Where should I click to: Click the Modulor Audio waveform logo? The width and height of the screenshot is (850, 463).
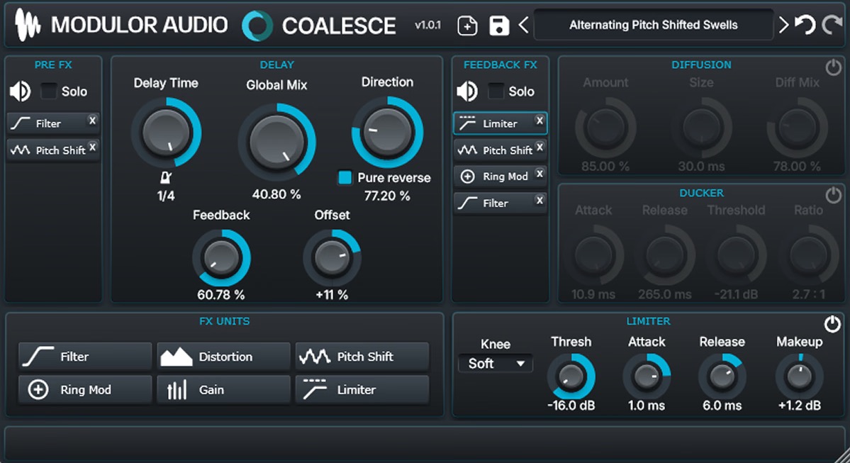(27, 25)
